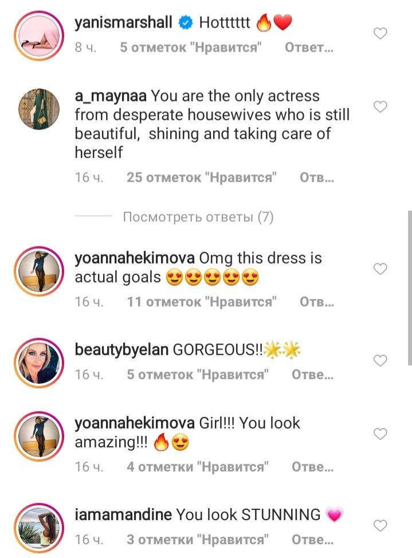Open the beautybyelan username link
The image size is (412, 558).
[121, 350]
